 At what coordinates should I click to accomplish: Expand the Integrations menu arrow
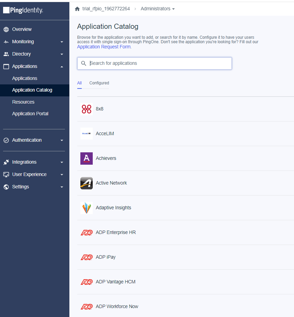click(x=62, y=162)
